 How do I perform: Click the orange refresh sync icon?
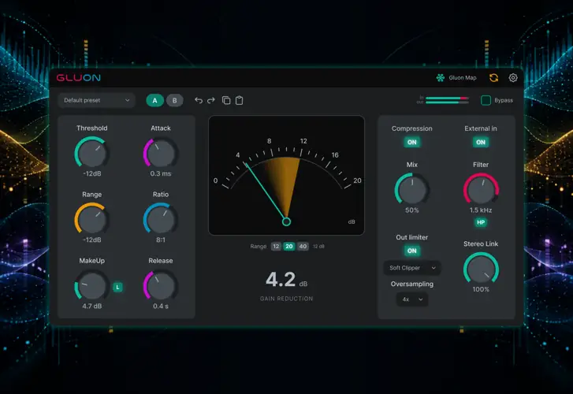pyautogui.click(x=493, y=78)
